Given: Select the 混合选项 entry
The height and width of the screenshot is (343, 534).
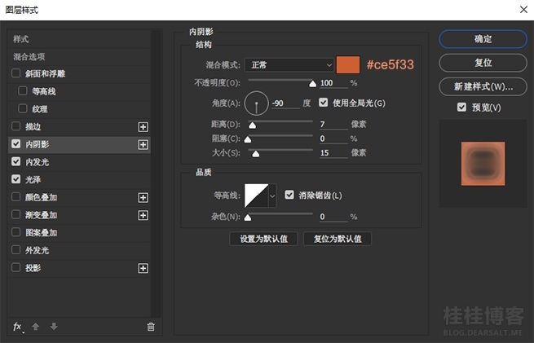Looking at the screenshot, I should [x=79, y=56].
